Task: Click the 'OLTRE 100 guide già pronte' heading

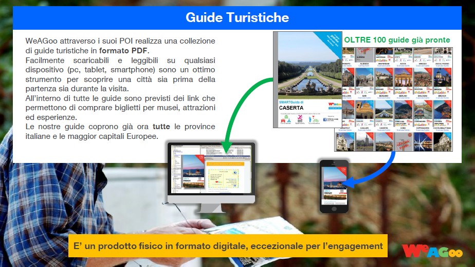Action: [x=397, y=40]
